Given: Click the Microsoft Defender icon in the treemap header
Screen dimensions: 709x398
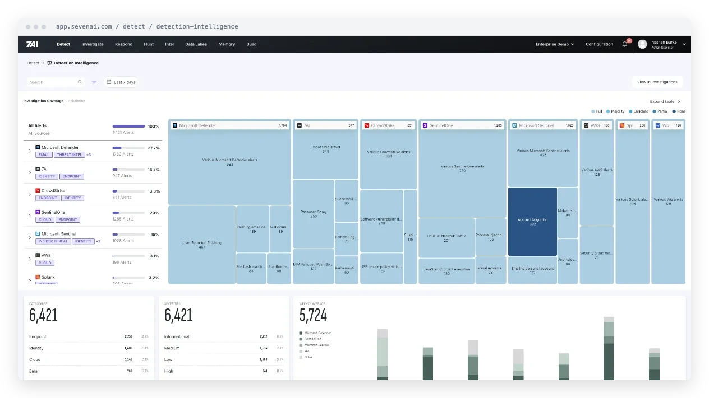Looking at the screenshot, I should (174, 125).
